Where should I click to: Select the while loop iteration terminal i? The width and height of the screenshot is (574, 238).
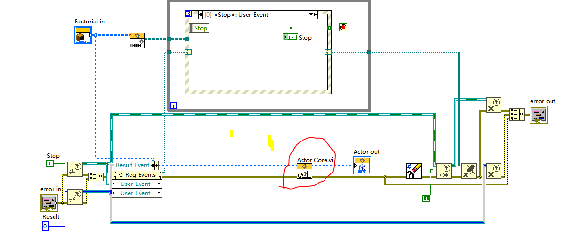(x=173, y=106)
